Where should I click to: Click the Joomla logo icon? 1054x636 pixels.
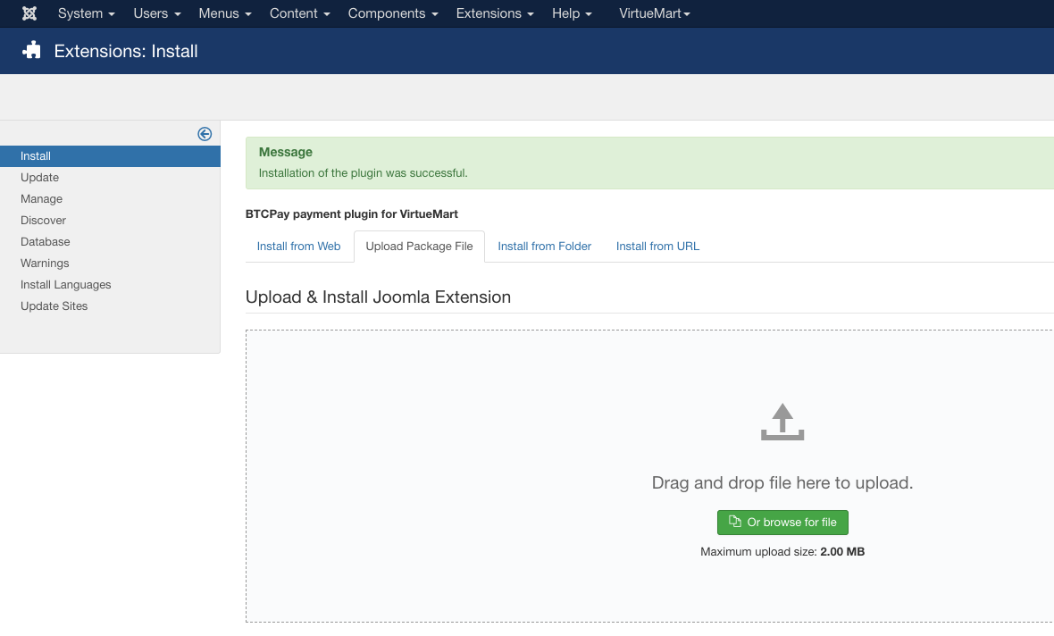(x=29, y=13)
